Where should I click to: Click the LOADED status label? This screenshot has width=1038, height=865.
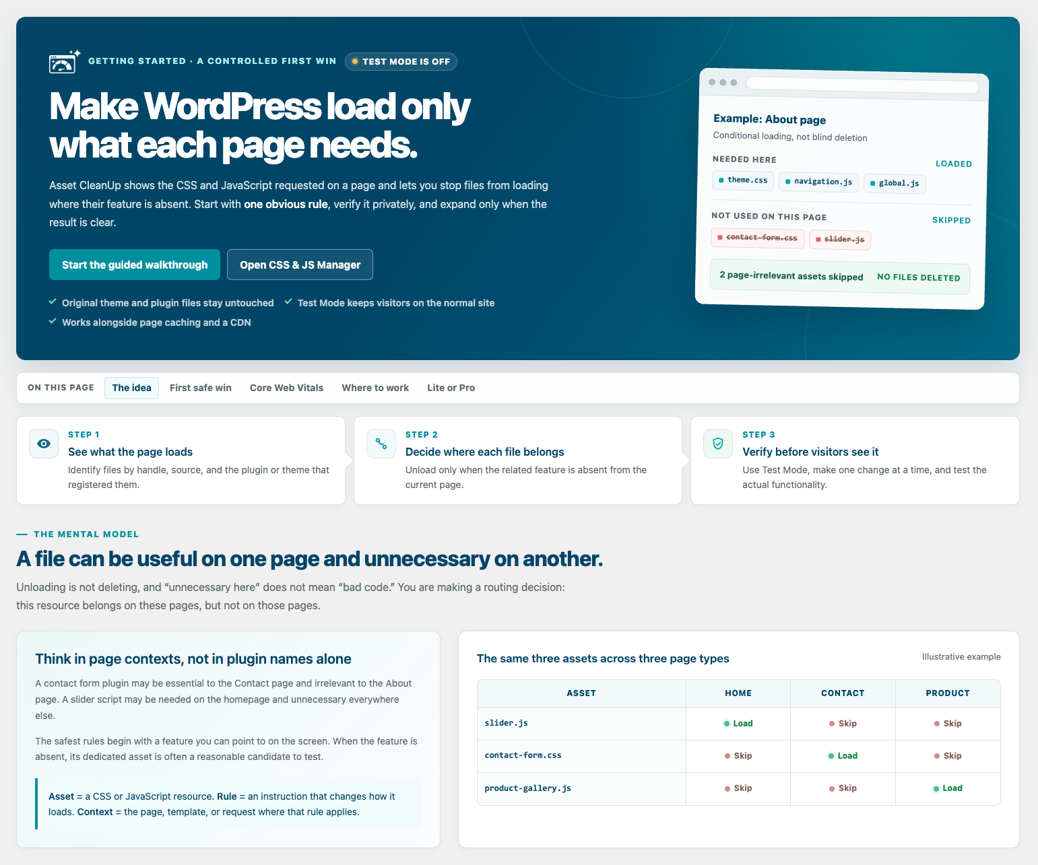[954, 164]
